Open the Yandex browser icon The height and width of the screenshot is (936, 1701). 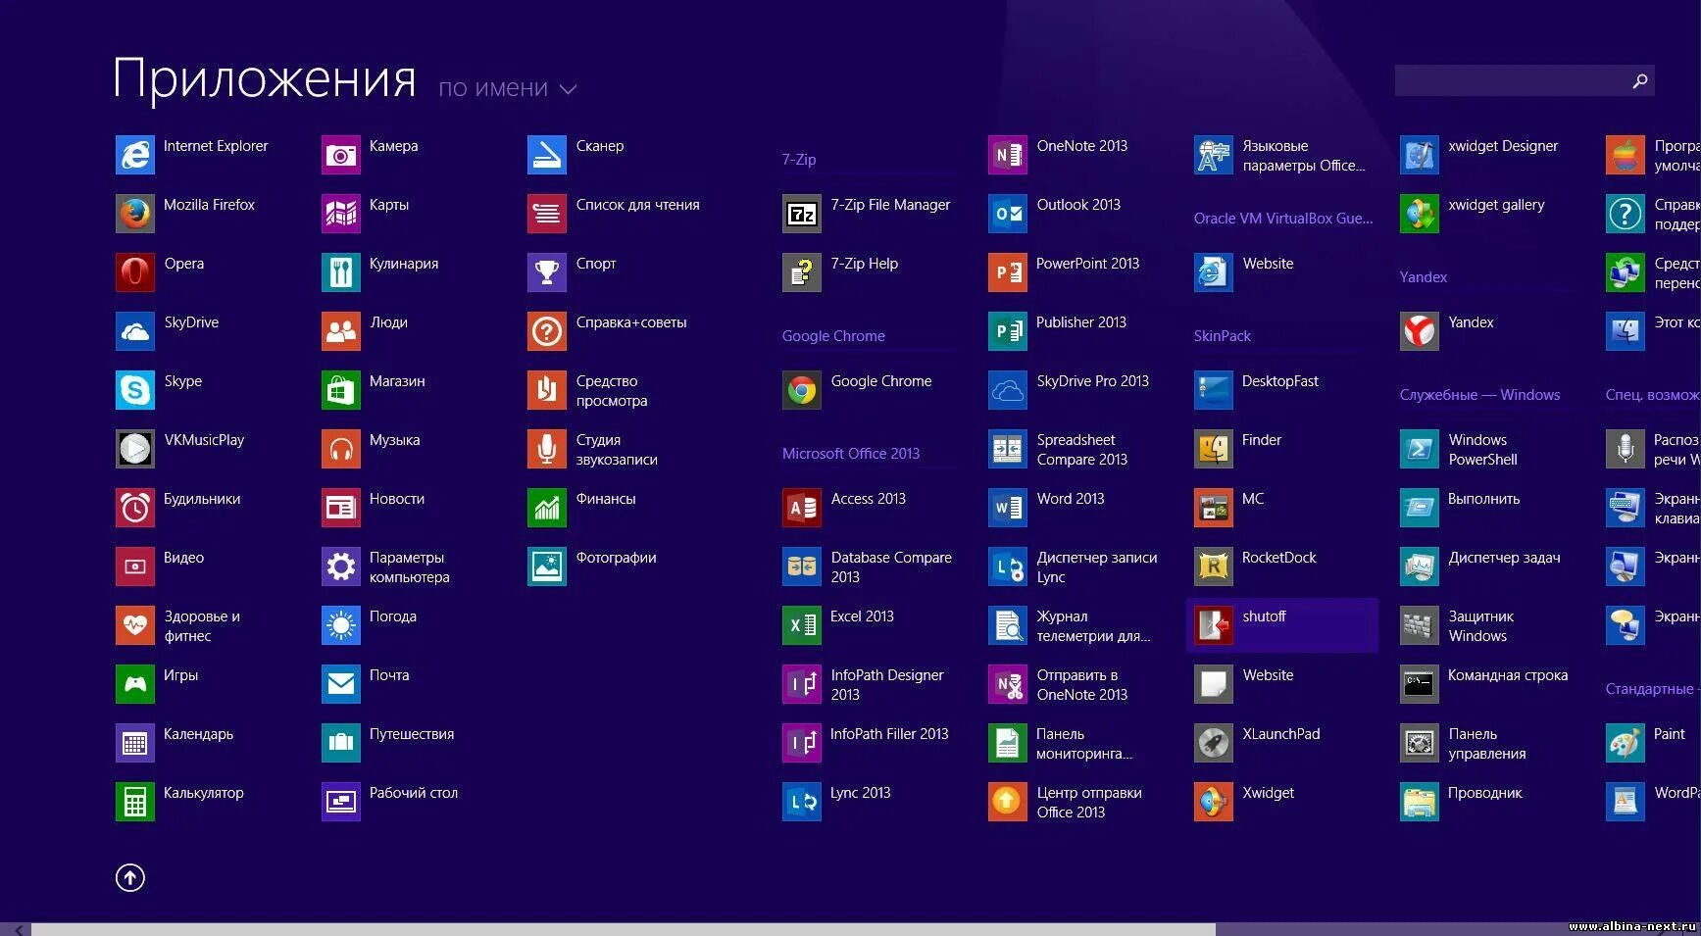[x=1419, y=331]
